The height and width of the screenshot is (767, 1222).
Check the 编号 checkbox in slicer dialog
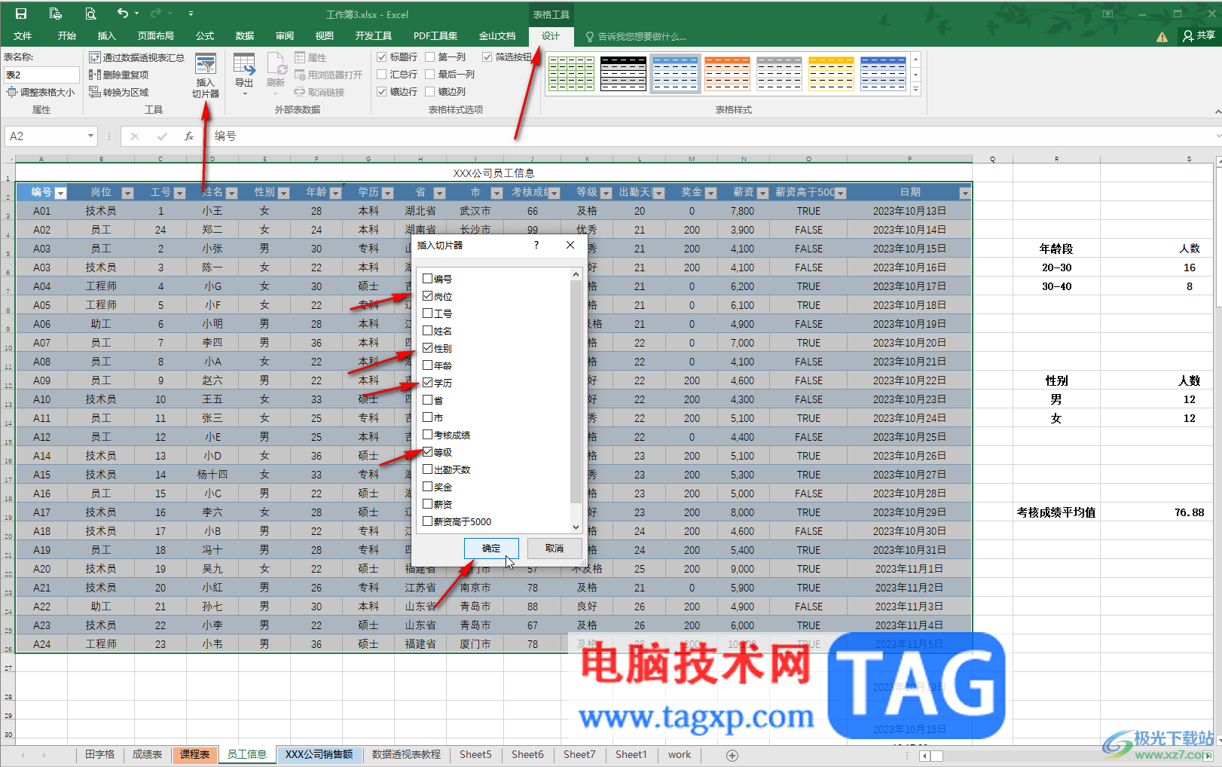[x=427, y=279]
